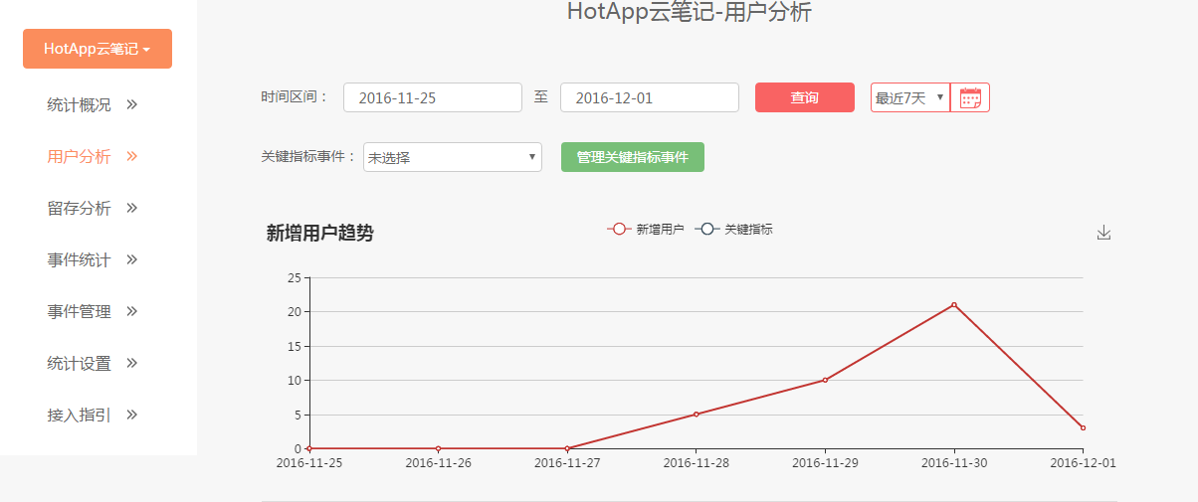Click the chevron beside 统计设置

pos(131,363)
